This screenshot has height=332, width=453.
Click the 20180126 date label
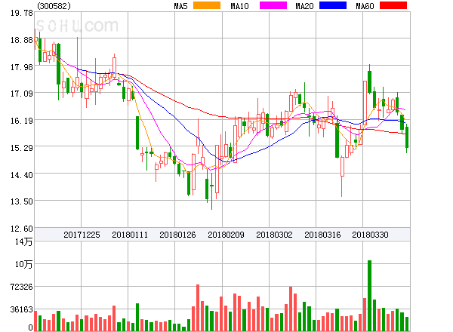(x=177, y=235)
